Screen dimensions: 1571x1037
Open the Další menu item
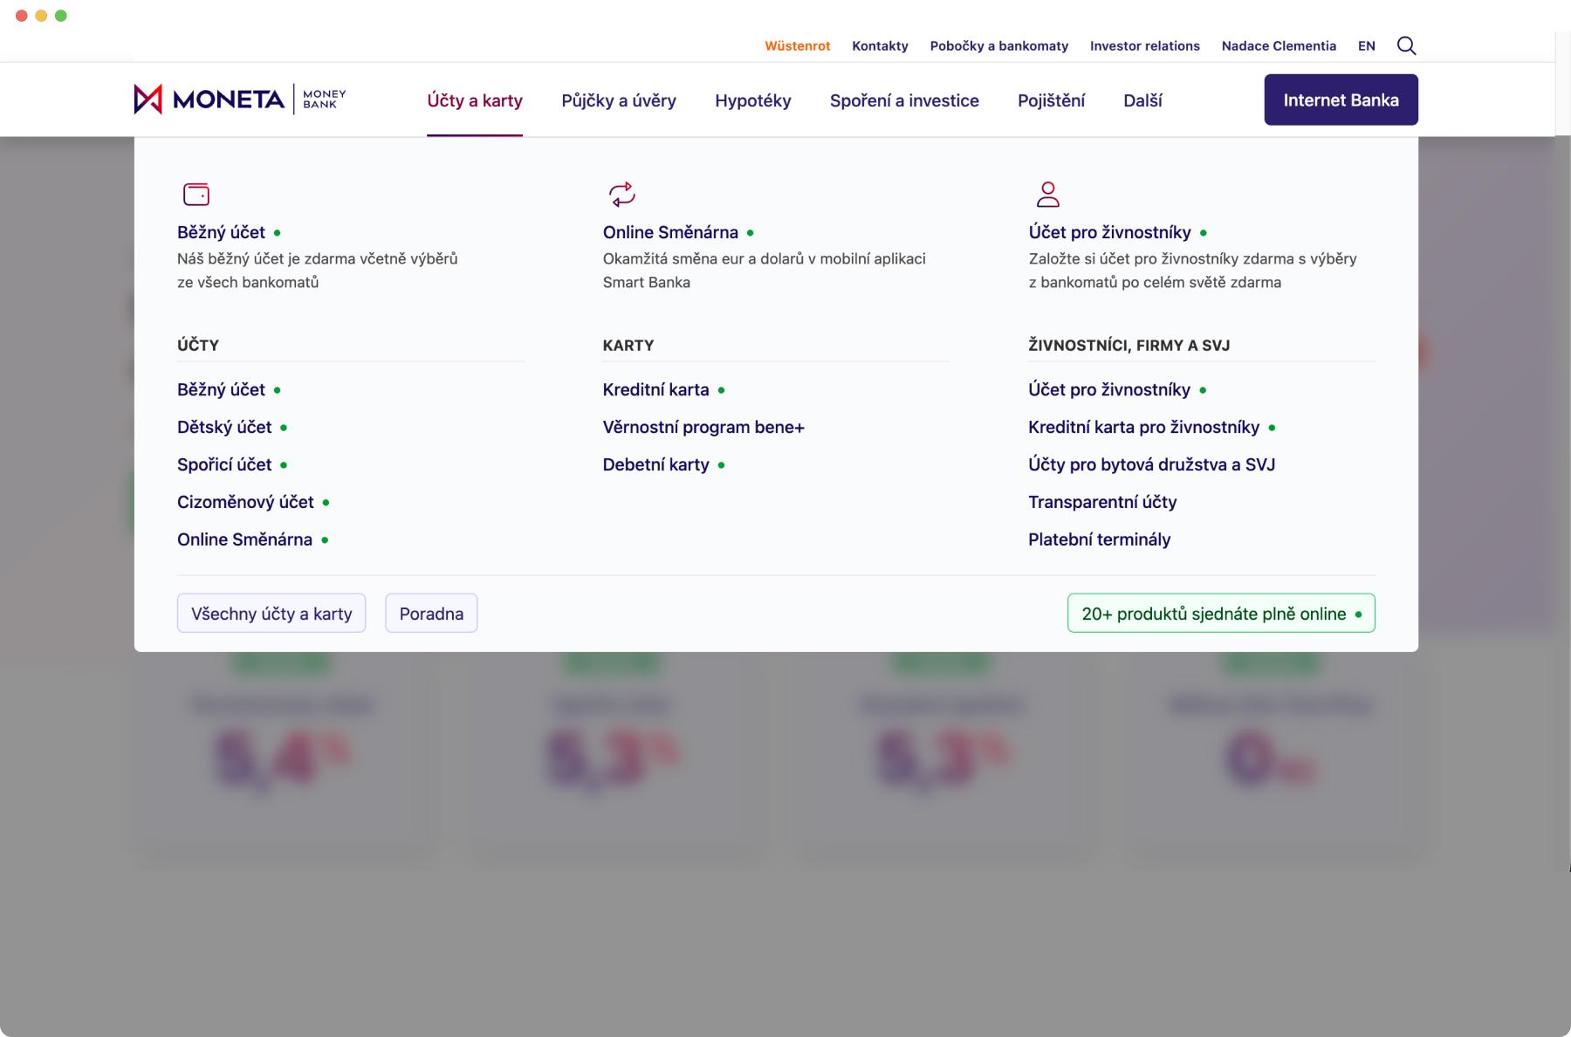coord(1142,100)
